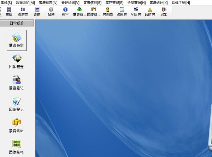This screenshot has height=157, width=212.
Task: Open the 库存管理[R] menu
Action: click(x=114, y=3)
